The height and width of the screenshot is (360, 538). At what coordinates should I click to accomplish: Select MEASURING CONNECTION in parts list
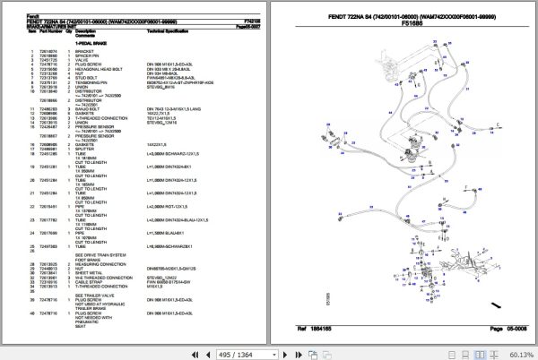[100, 264]
